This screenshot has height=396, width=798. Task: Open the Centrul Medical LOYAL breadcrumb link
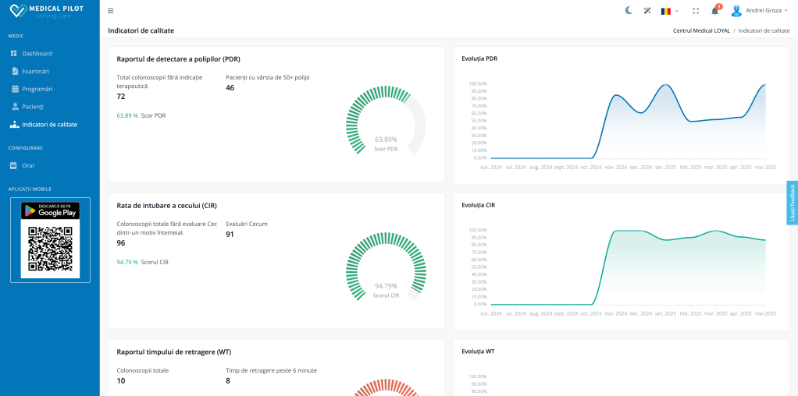[x=701, y=30]
